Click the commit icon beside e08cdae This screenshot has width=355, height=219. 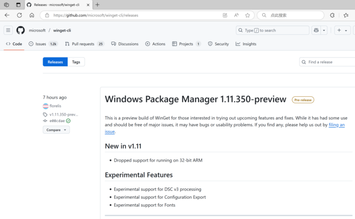44,121
